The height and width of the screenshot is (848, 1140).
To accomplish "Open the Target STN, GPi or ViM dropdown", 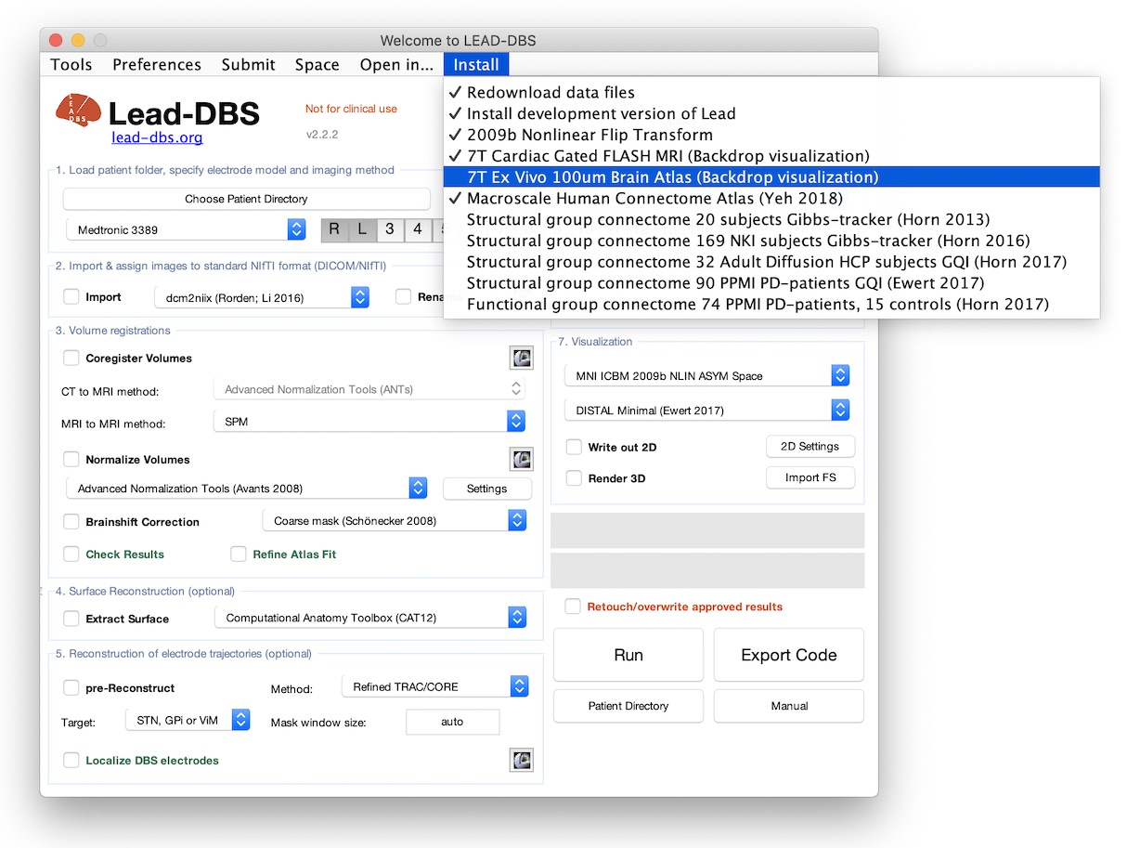I will (188, 720).
